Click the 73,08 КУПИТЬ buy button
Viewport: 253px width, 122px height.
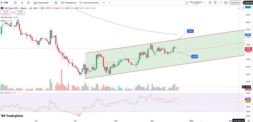coord(20,13)
